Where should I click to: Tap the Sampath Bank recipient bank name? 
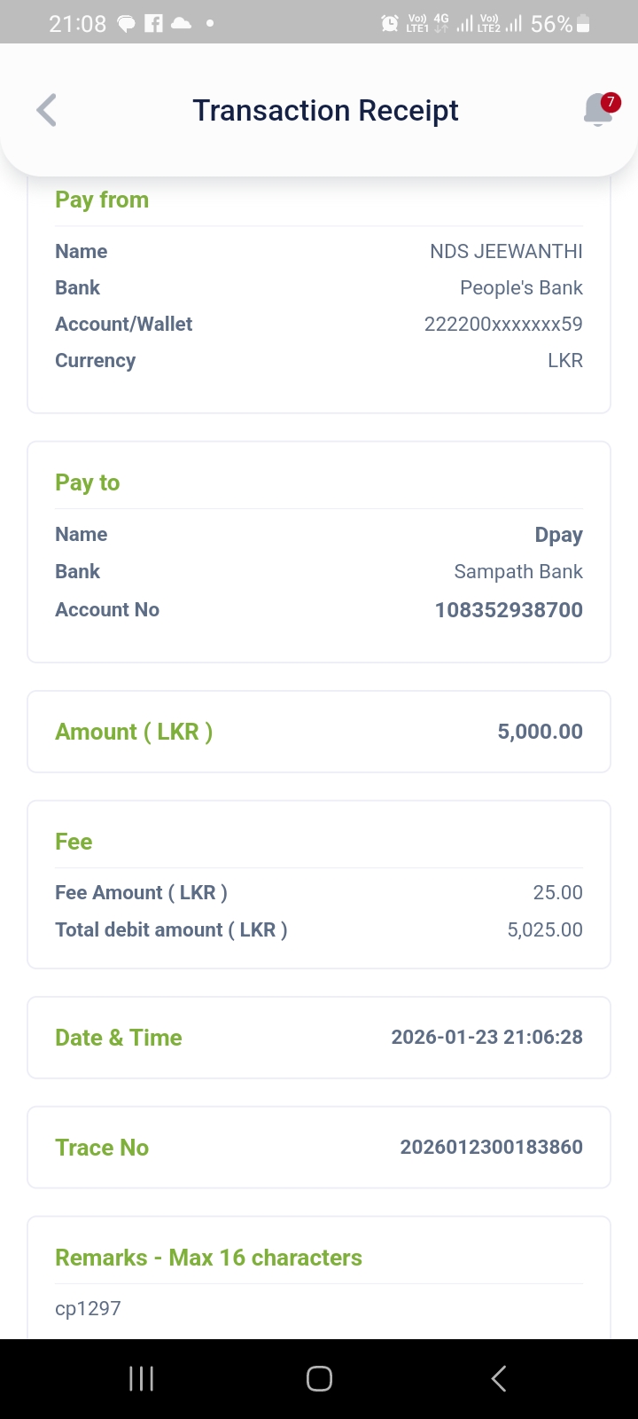(x=518, y=572)
